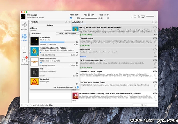Cancel The Nerdist download
The width and height of the screenshot is (178, 124).
coord(77,84)
